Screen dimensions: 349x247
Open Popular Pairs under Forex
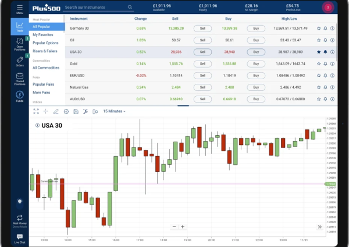click(44, 84)
